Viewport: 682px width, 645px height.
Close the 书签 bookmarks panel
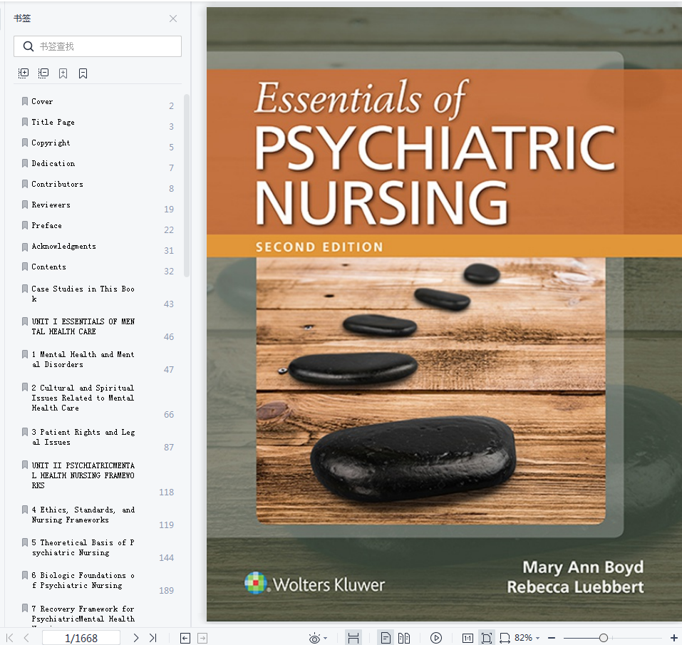tap(173, 19)
